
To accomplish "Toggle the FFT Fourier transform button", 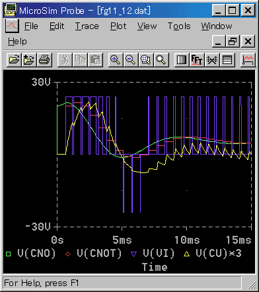I will tap(197, 60).
